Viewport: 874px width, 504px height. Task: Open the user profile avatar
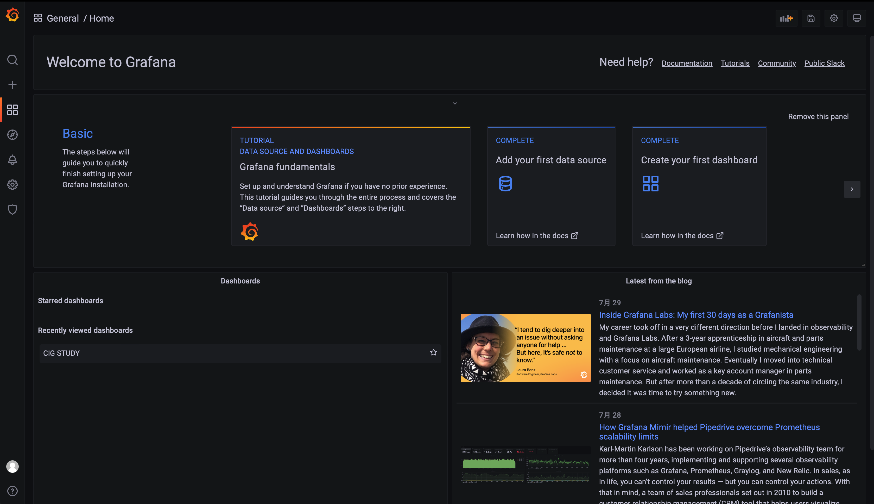pos(12,467)
